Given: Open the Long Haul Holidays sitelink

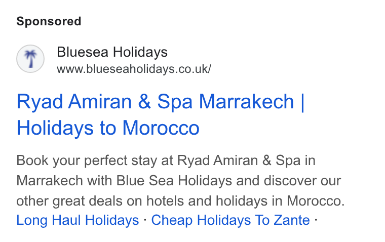Looking at the screenshot, I should pos(78,220).
